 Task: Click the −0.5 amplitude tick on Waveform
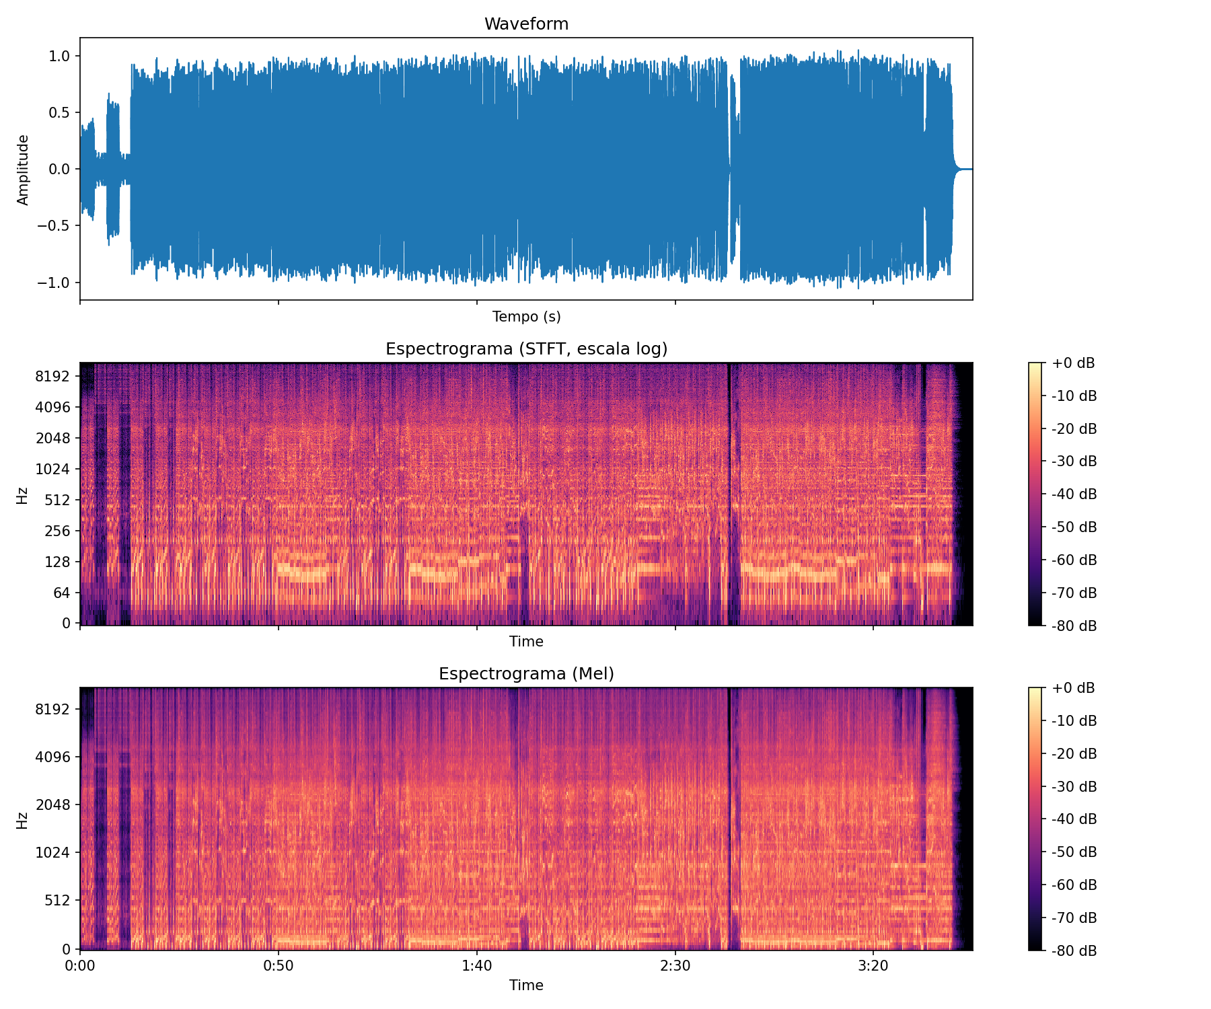tap(54, 225)
